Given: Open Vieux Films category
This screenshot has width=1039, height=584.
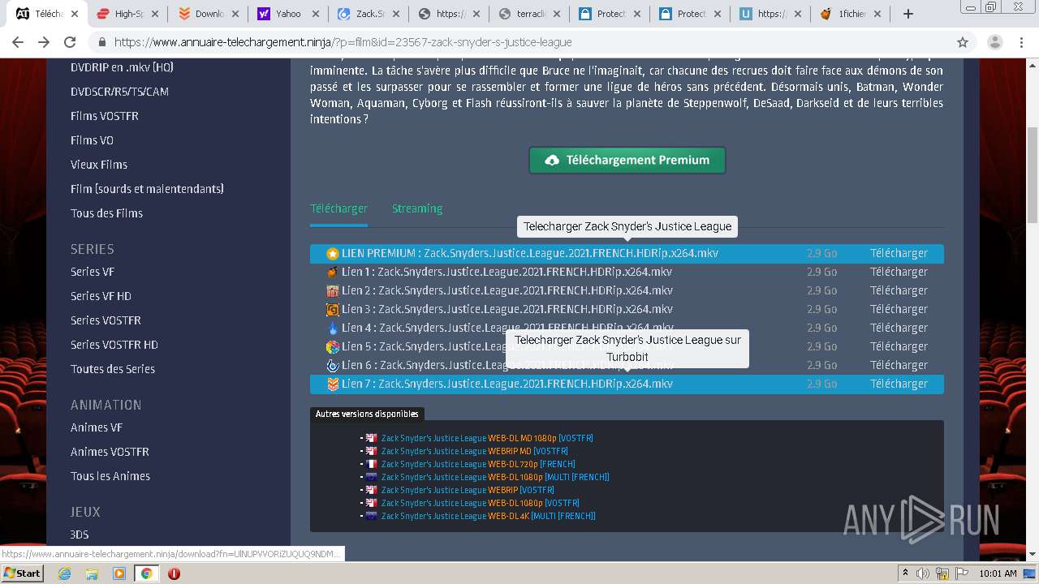Looking at the screenshot, I should 99,165.
